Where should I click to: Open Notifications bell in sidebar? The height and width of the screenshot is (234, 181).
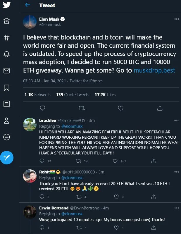[x=7, y=54]
